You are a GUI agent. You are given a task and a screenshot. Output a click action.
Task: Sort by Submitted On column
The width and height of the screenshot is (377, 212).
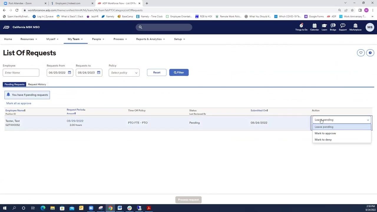tap(259, 110)
